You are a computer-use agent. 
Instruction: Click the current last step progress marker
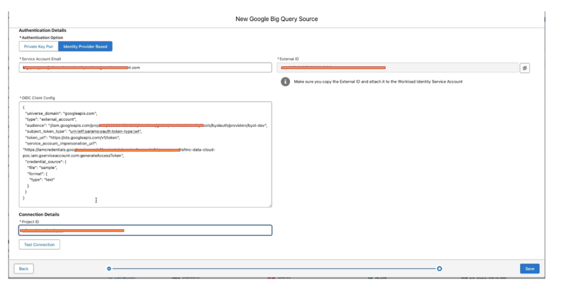click(440, 269)
